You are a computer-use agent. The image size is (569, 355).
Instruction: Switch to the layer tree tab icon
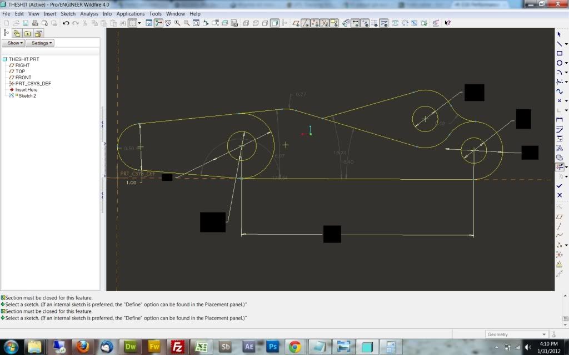pos(17,33)
